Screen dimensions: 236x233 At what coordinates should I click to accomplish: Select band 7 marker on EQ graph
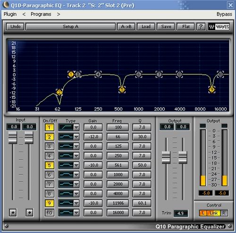coord(159,74)
